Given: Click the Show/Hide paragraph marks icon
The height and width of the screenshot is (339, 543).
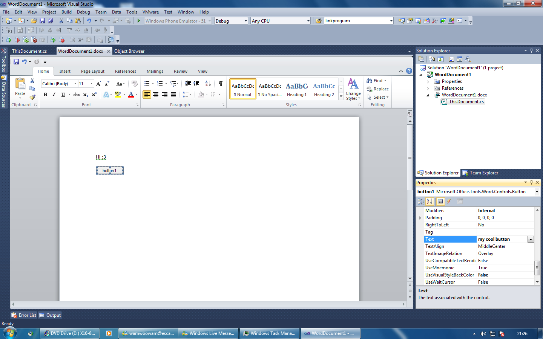Looking at the screenshot, I should click(220, 84).
